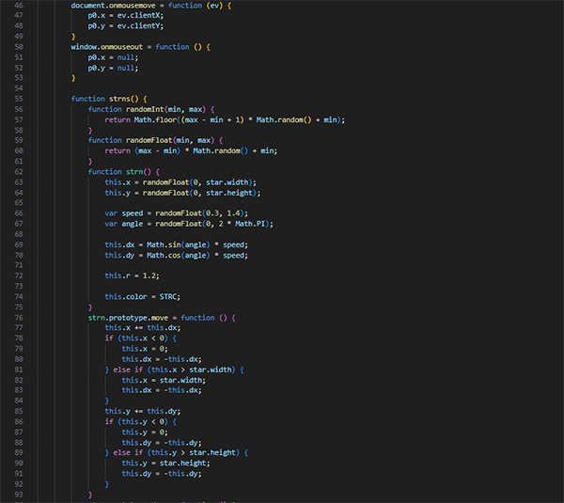This screenshot has width=564, height=503.
Task: Click 'var speed' declaration
Action: pyautogui.click(x=124, y=213)
